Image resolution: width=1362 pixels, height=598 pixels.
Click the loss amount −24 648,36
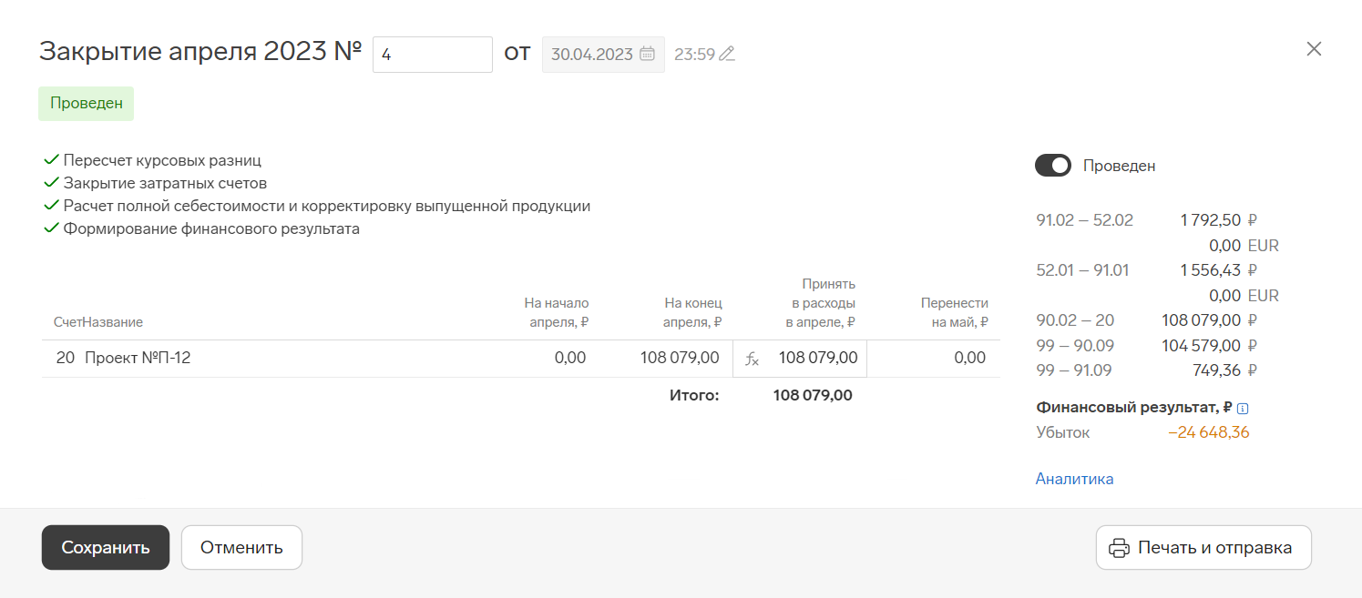[x=1208, y=432]
